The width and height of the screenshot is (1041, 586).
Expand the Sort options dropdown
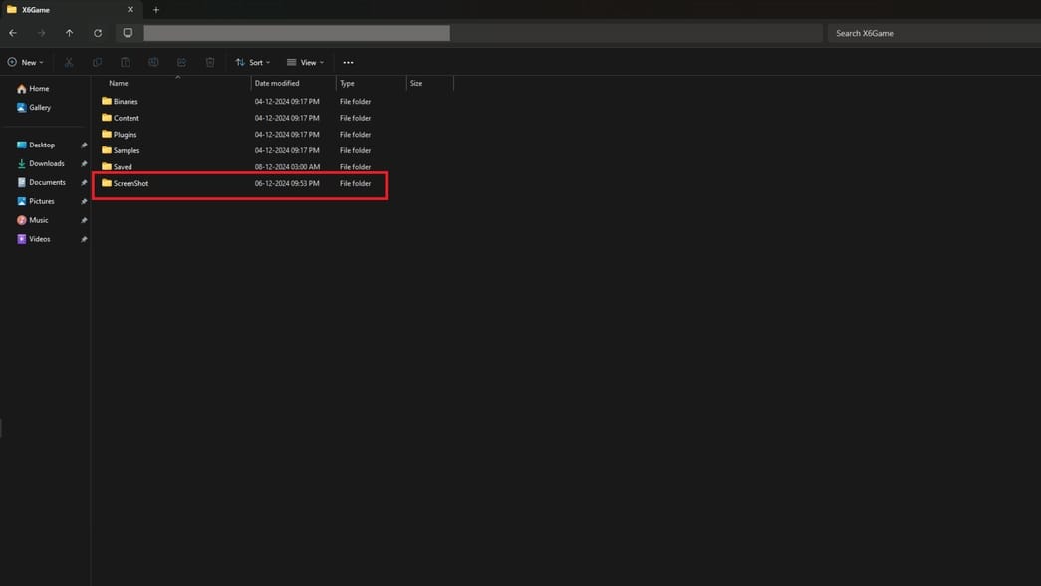[253, 62]
